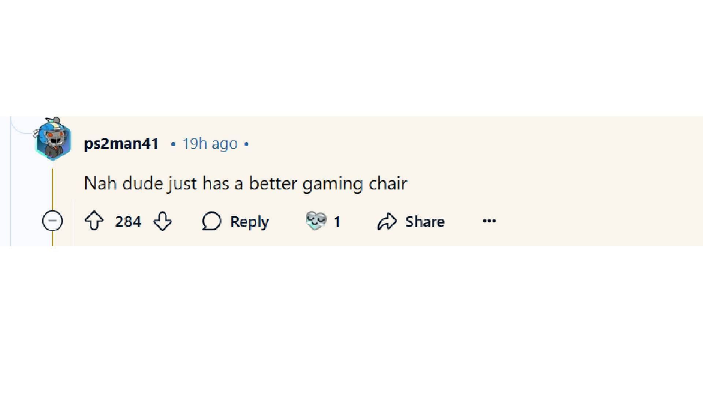Expand the reactions list expander
This screenshot has height=395, width=703.
(x=324, y=221)
